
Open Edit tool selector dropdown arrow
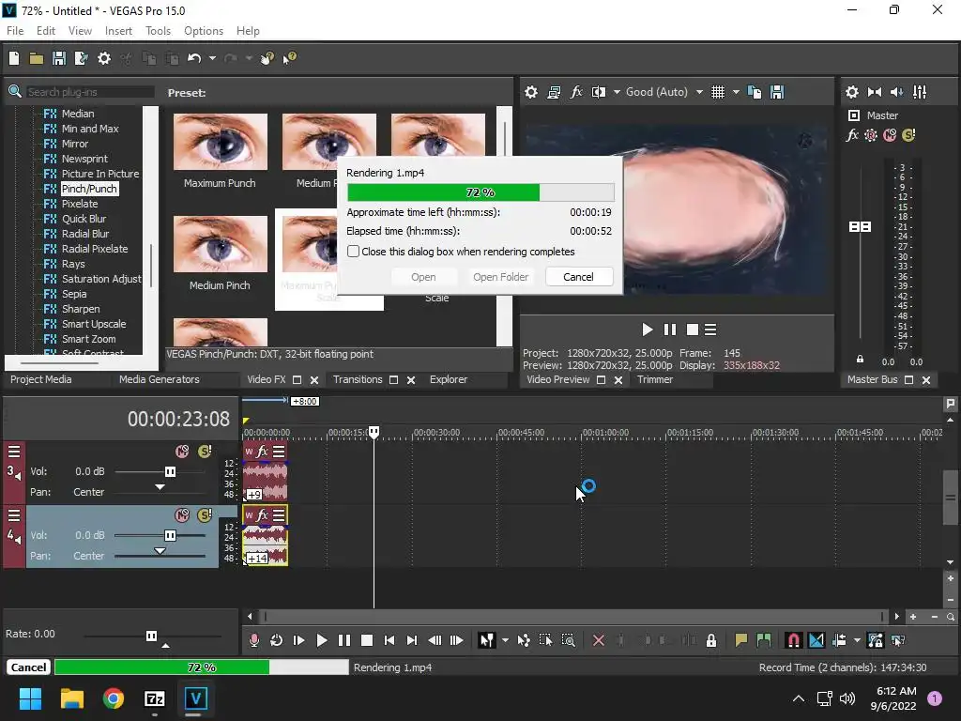click(x=505, y=640)
